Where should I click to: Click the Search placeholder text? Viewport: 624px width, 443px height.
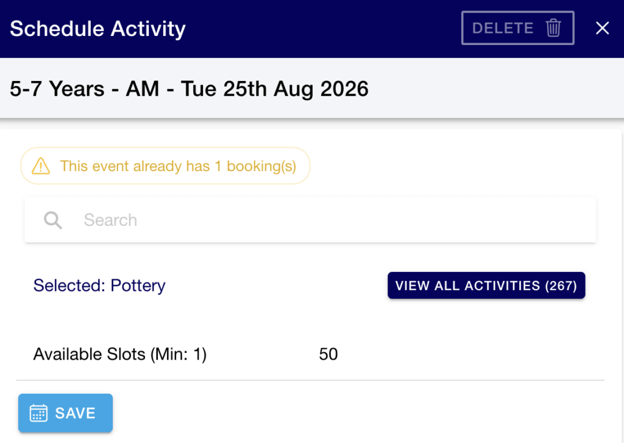click(x=110, y=220)
